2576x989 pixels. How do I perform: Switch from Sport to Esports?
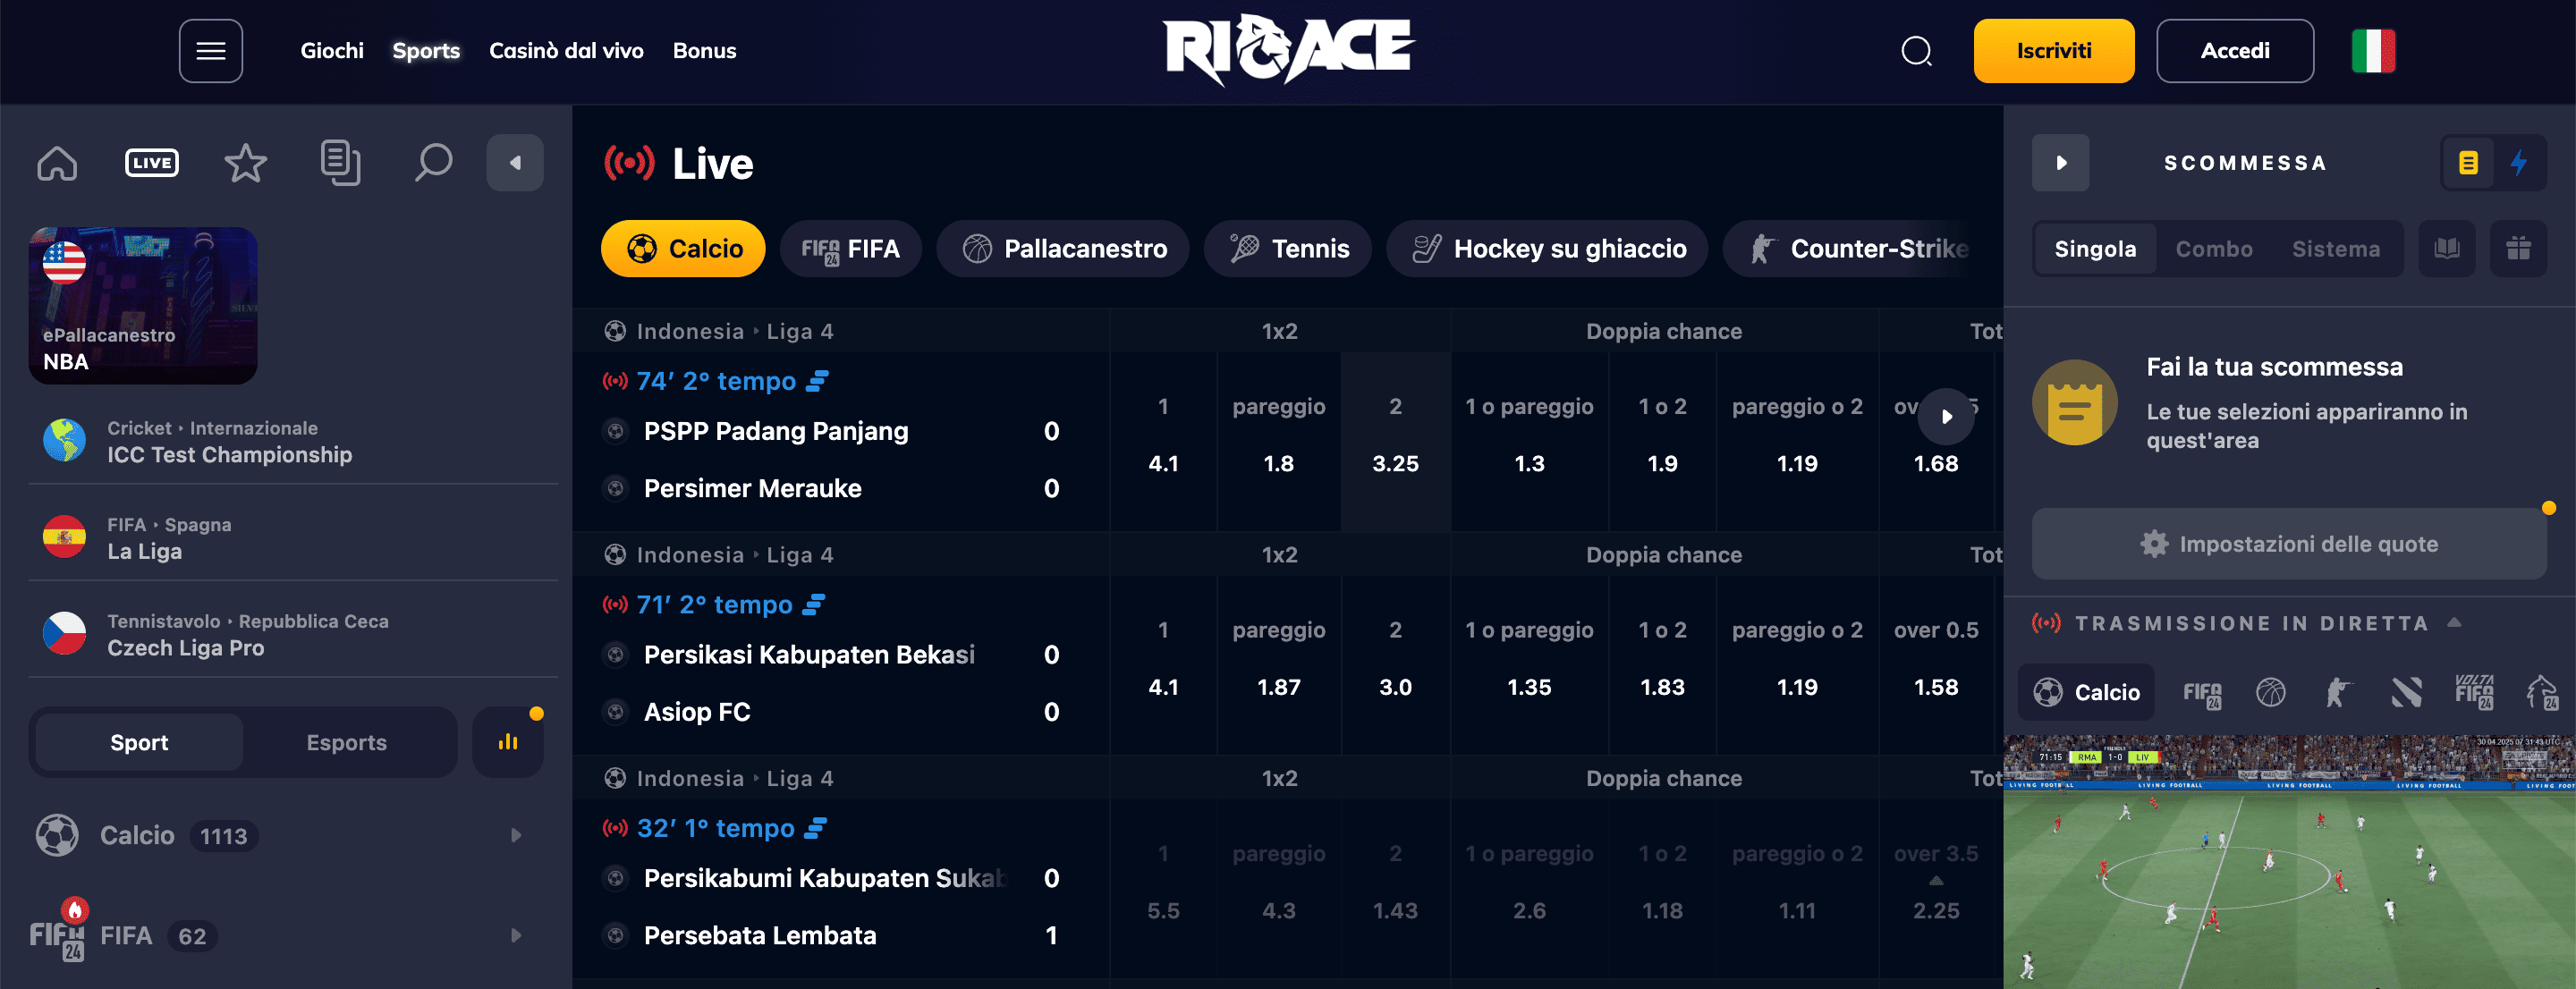click(x=346, y=742)
